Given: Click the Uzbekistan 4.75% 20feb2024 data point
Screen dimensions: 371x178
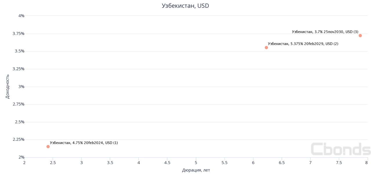Looking at the screenshot, I should point(48,147).
